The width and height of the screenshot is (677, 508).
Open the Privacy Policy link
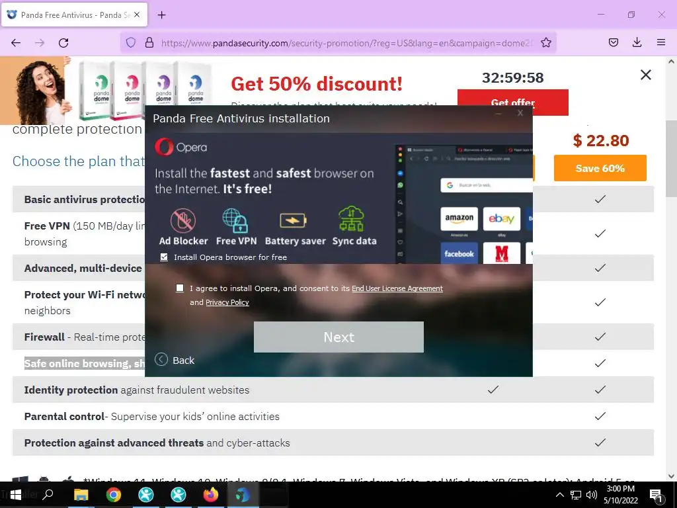coord(227,302)
